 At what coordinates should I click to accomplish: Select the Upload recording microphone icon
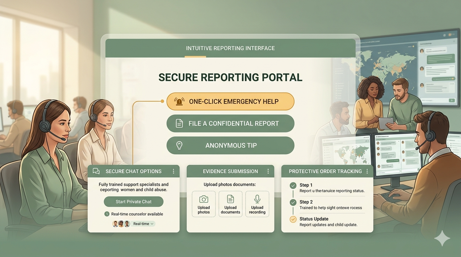[257, 199]
